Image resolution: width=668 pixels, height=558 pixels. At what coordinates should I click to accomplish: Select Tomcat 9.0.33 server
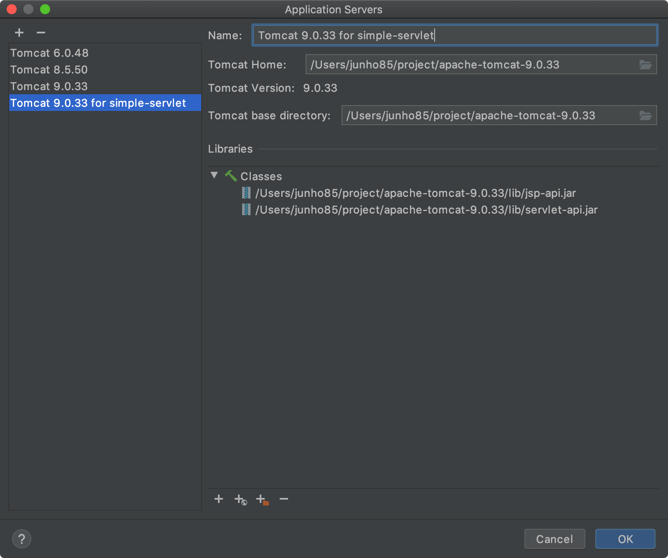tap(105, 86)
